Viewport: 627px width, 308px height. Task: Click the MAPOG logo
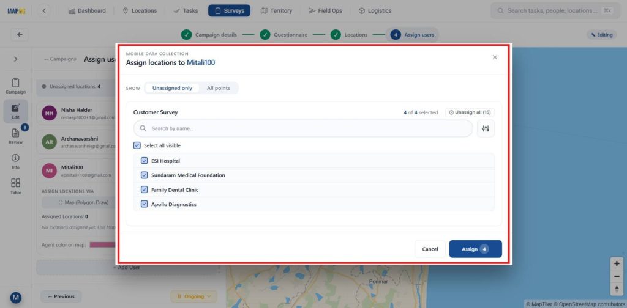(x=17, y=11)
